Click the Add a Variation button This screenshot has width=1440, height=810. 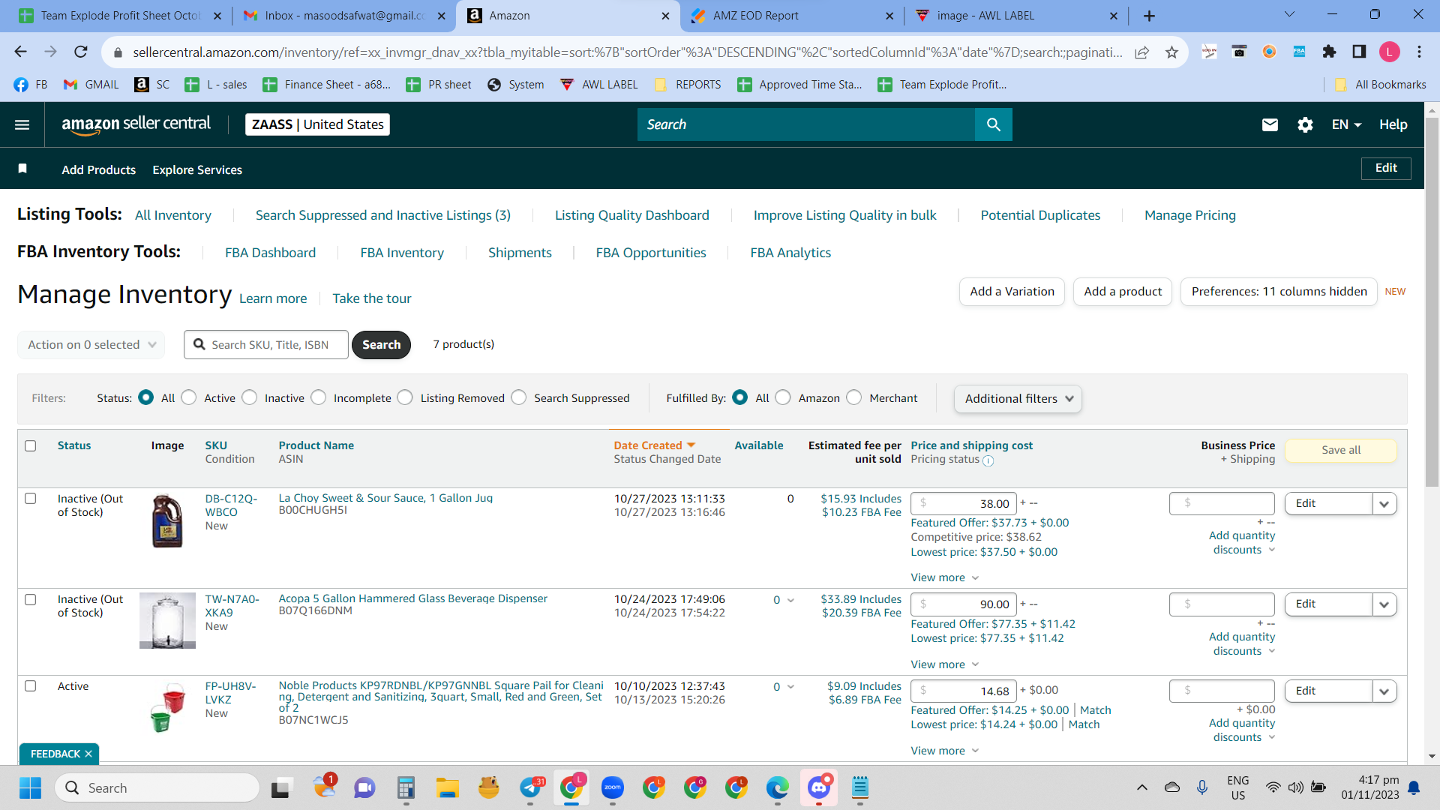click(1012, 292)
